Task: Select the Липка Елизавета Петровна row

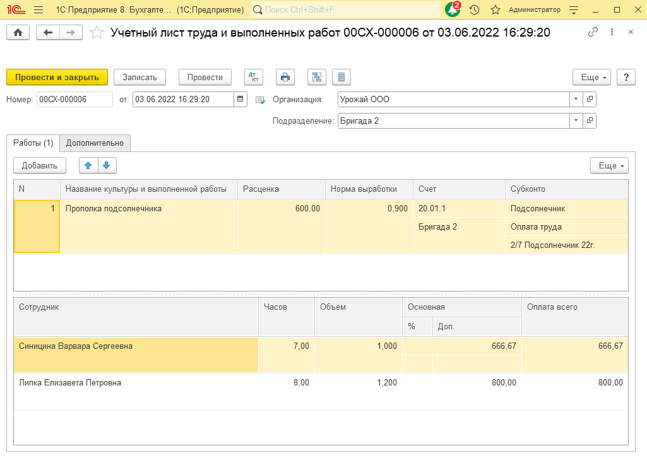Action: 70,383
